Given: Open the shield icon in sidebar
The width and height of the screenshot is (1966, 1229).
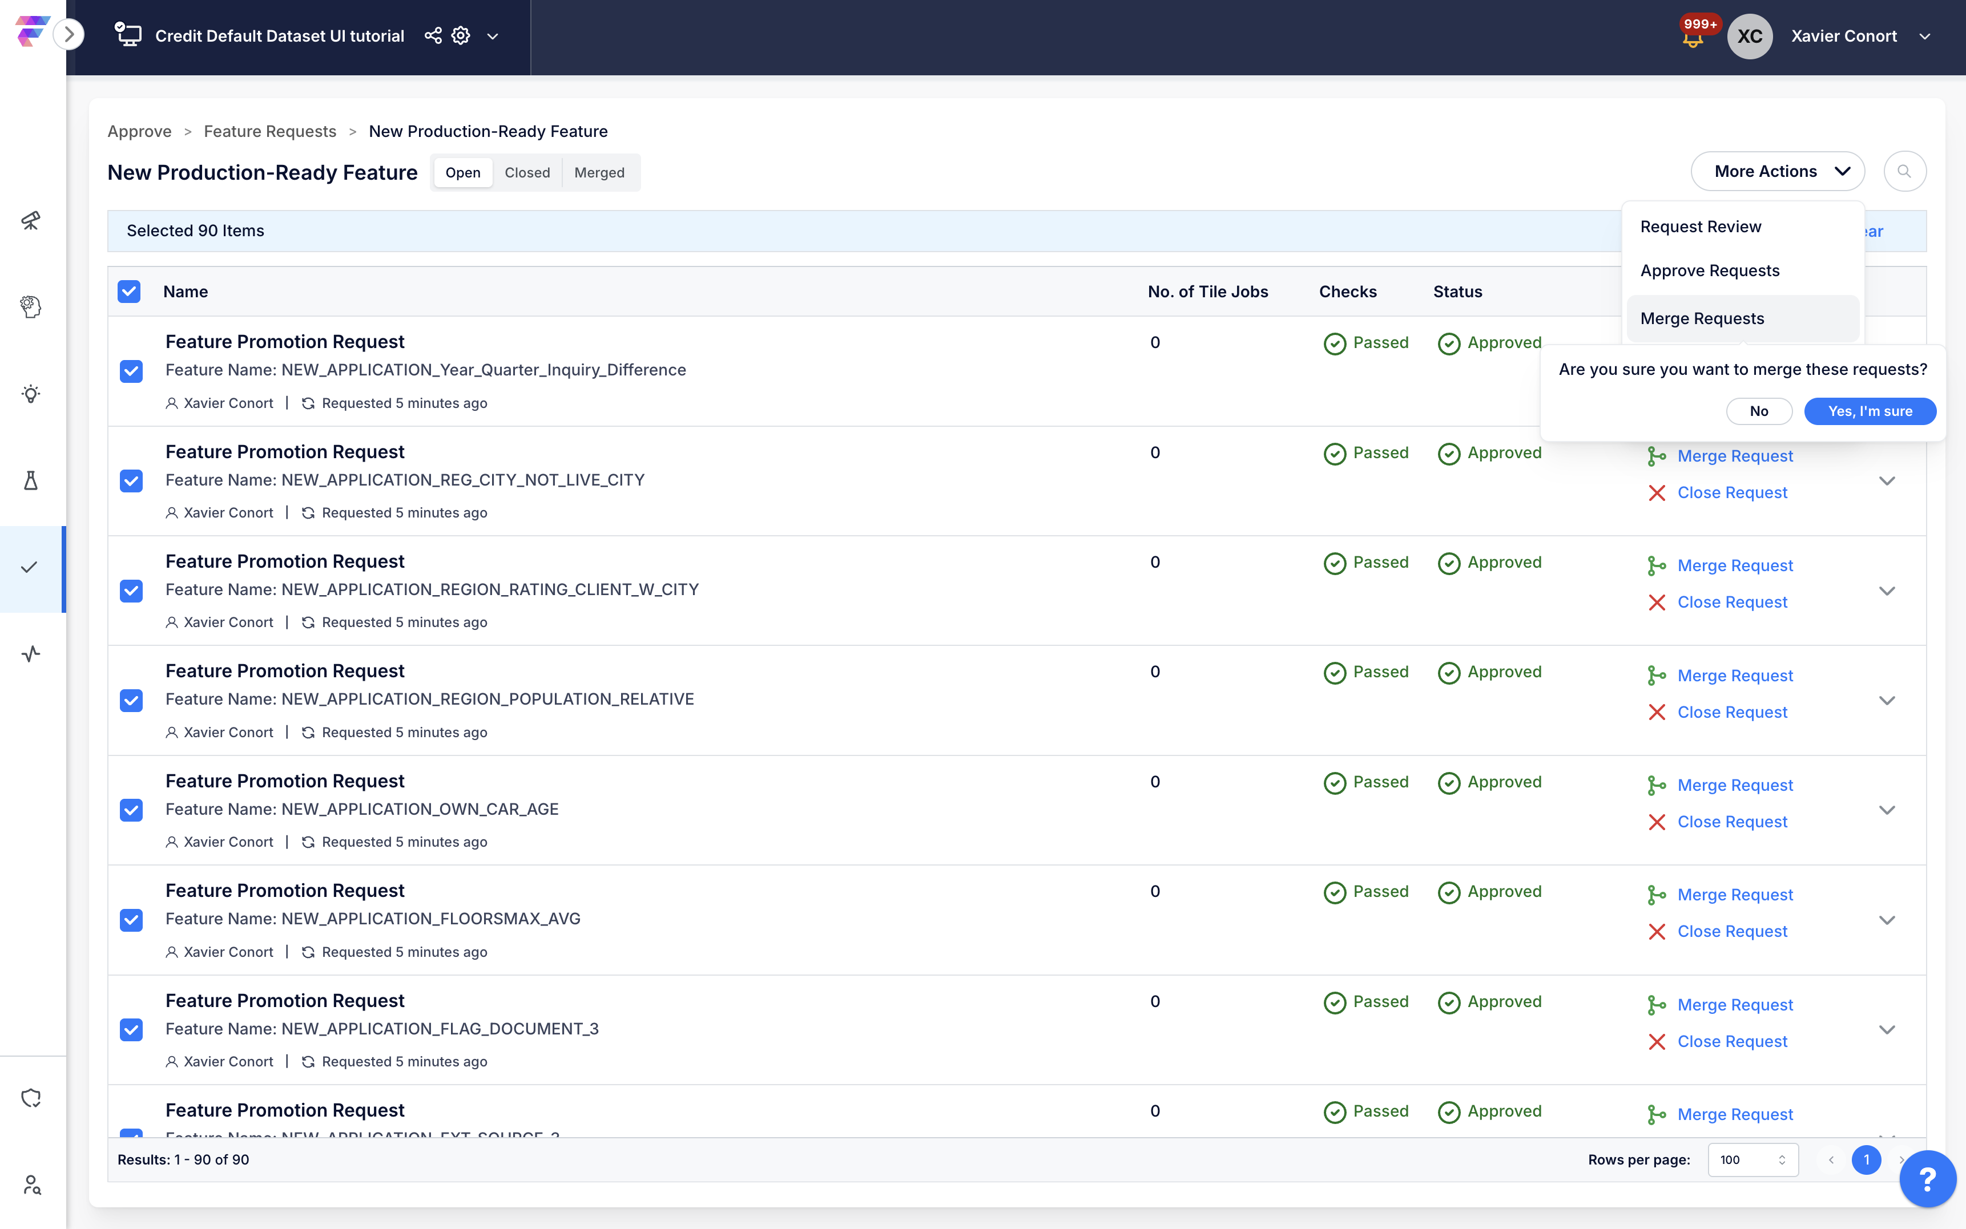Looking at the screenshot, I should pyautogui.click(x=31, y=1098).
